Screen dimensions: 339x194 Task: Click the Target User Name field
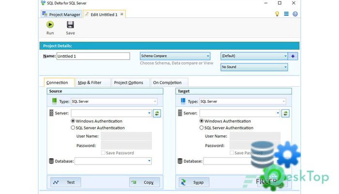pyautogui.click(x=255, y=136)
